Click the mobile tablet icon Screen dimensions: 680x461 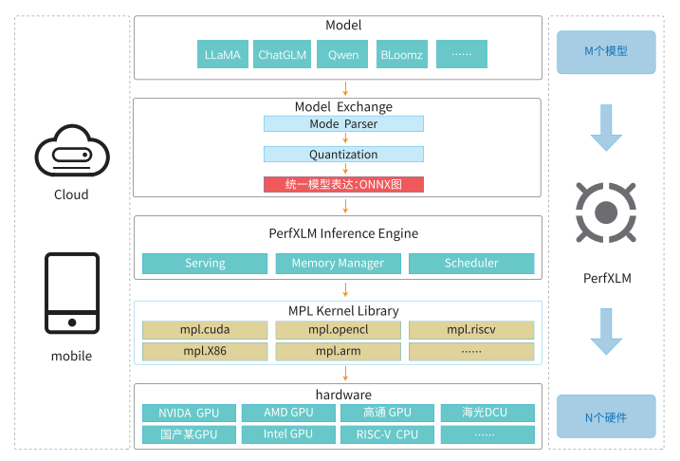(72, 294)
